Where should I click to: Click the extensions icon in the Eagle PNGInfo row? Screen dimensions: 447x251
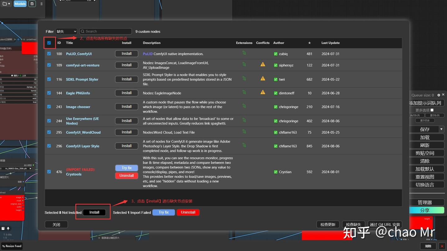pos(244,92)
